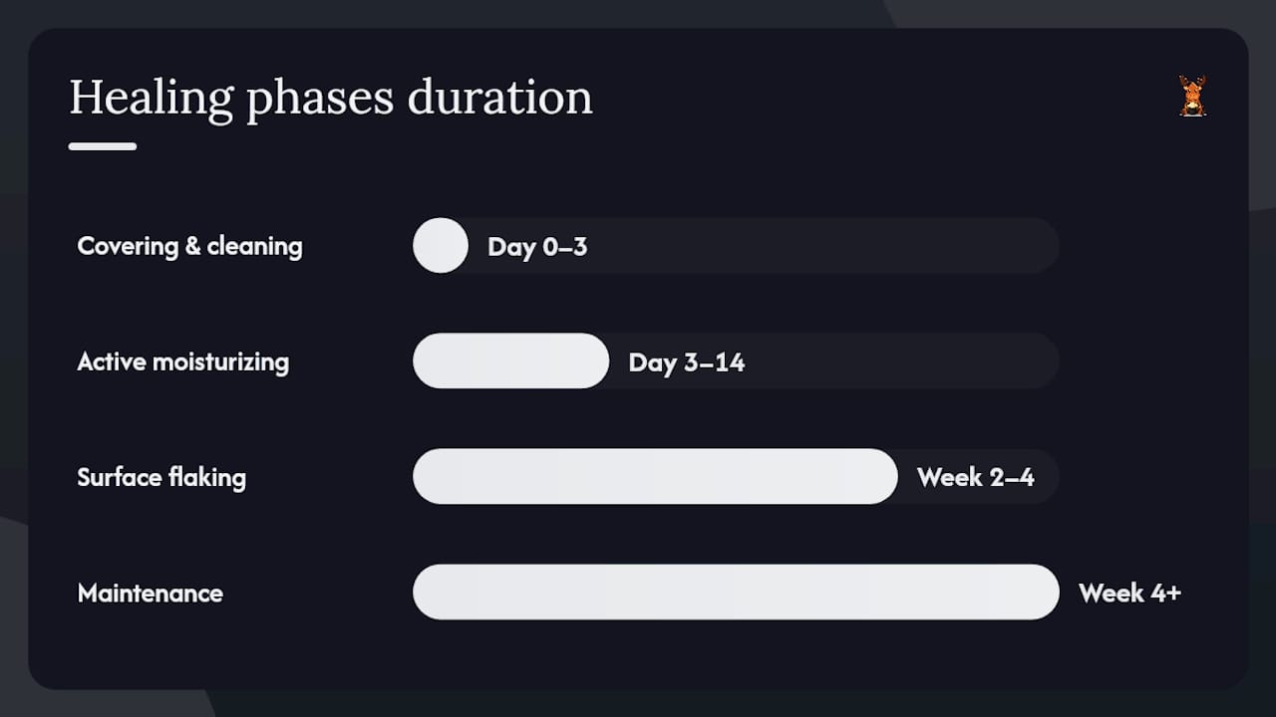Click the Day 3–14 text
This screenshot has height=717, width=1276.
(687, 362)
